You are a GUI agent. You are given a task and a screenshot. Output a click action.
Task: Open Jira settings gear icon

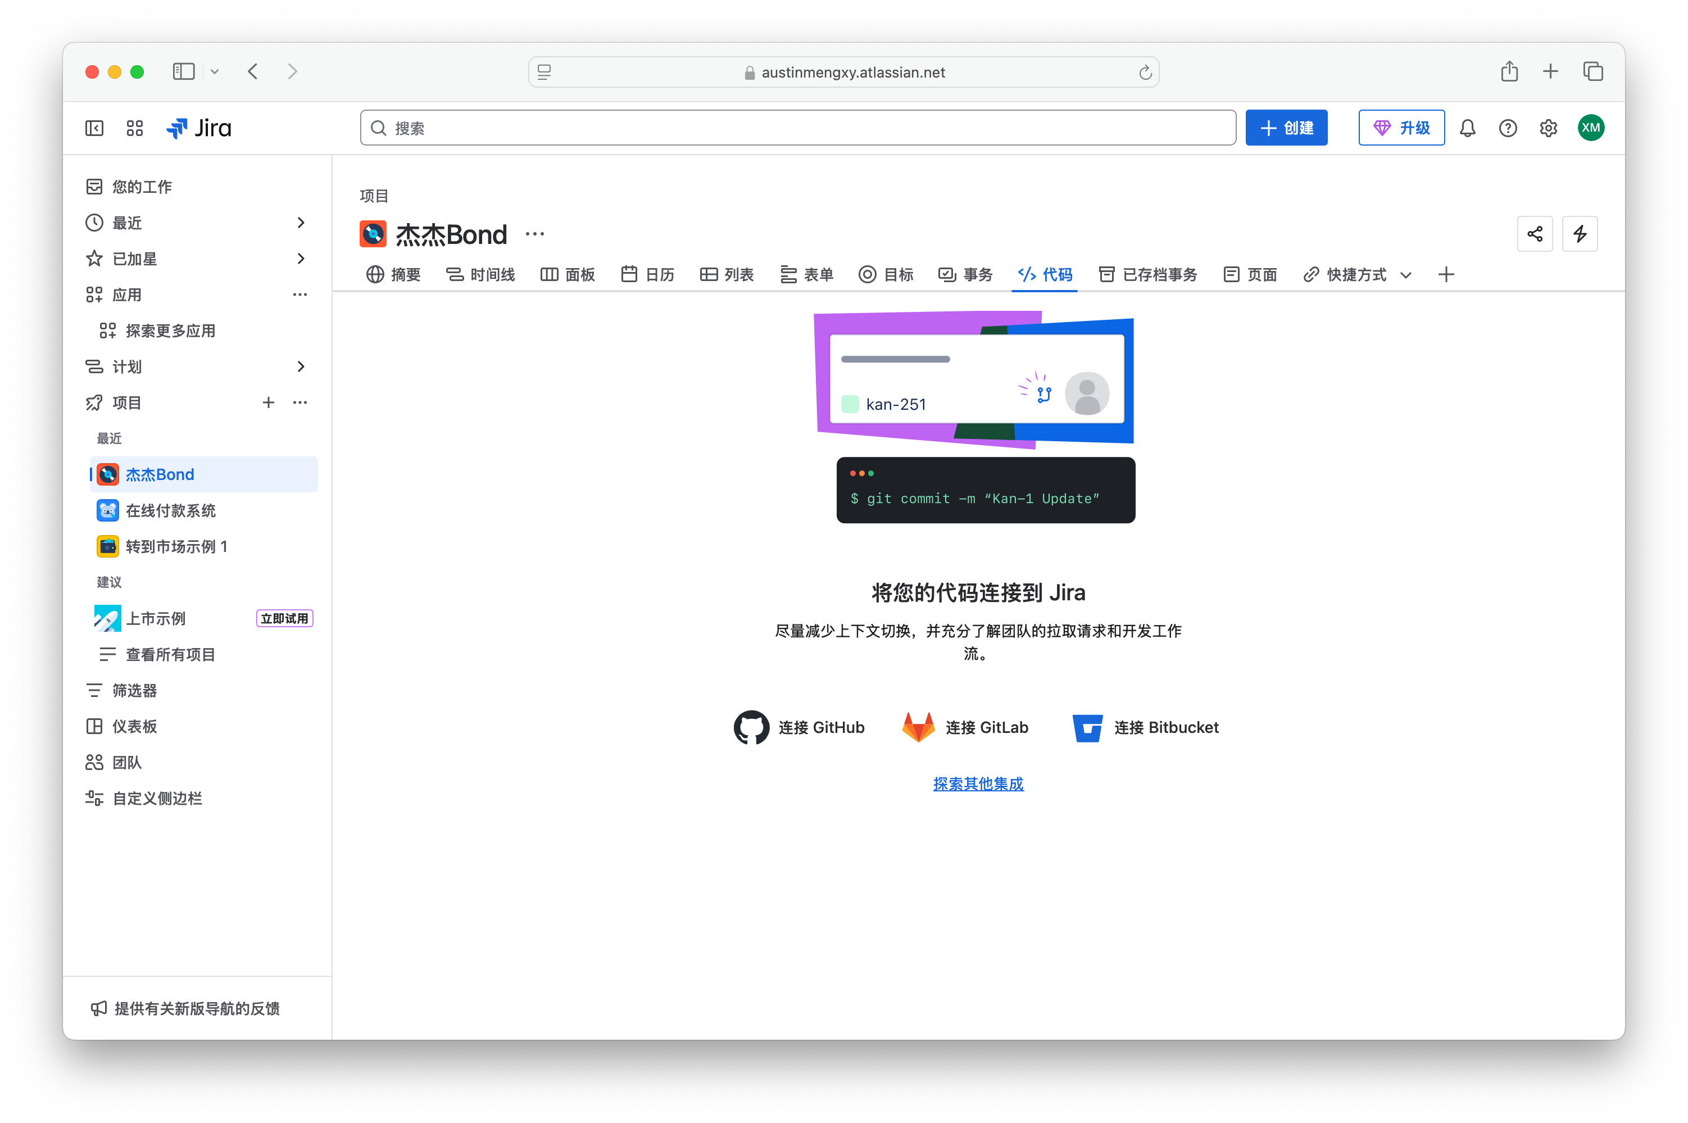pyautogui.click(x=1548, y=128)
